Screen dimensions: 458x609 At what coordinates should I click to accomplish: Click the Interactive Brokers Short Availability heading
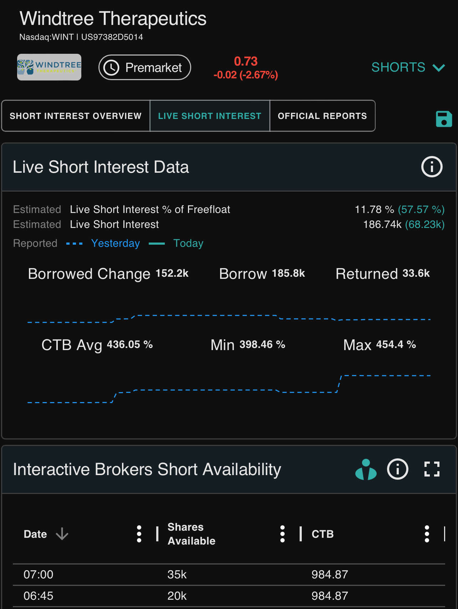(147, 469)
